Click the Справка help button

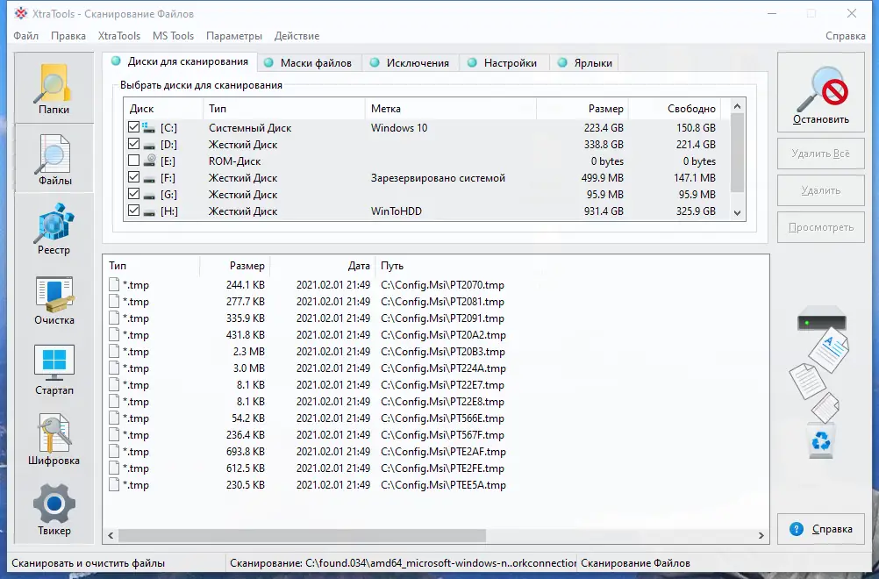pos(821,528)
